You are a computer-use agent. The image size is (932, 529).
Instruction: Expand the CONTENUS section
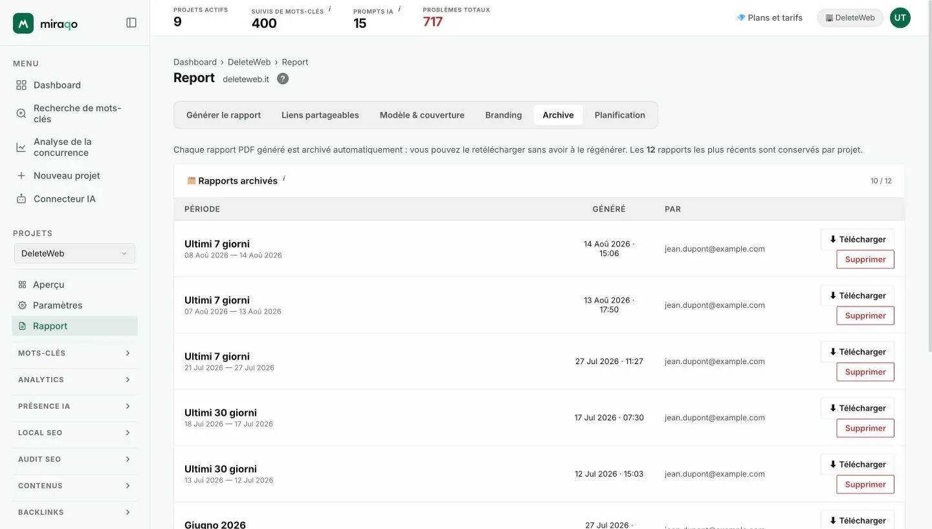(x=75, y=486)
